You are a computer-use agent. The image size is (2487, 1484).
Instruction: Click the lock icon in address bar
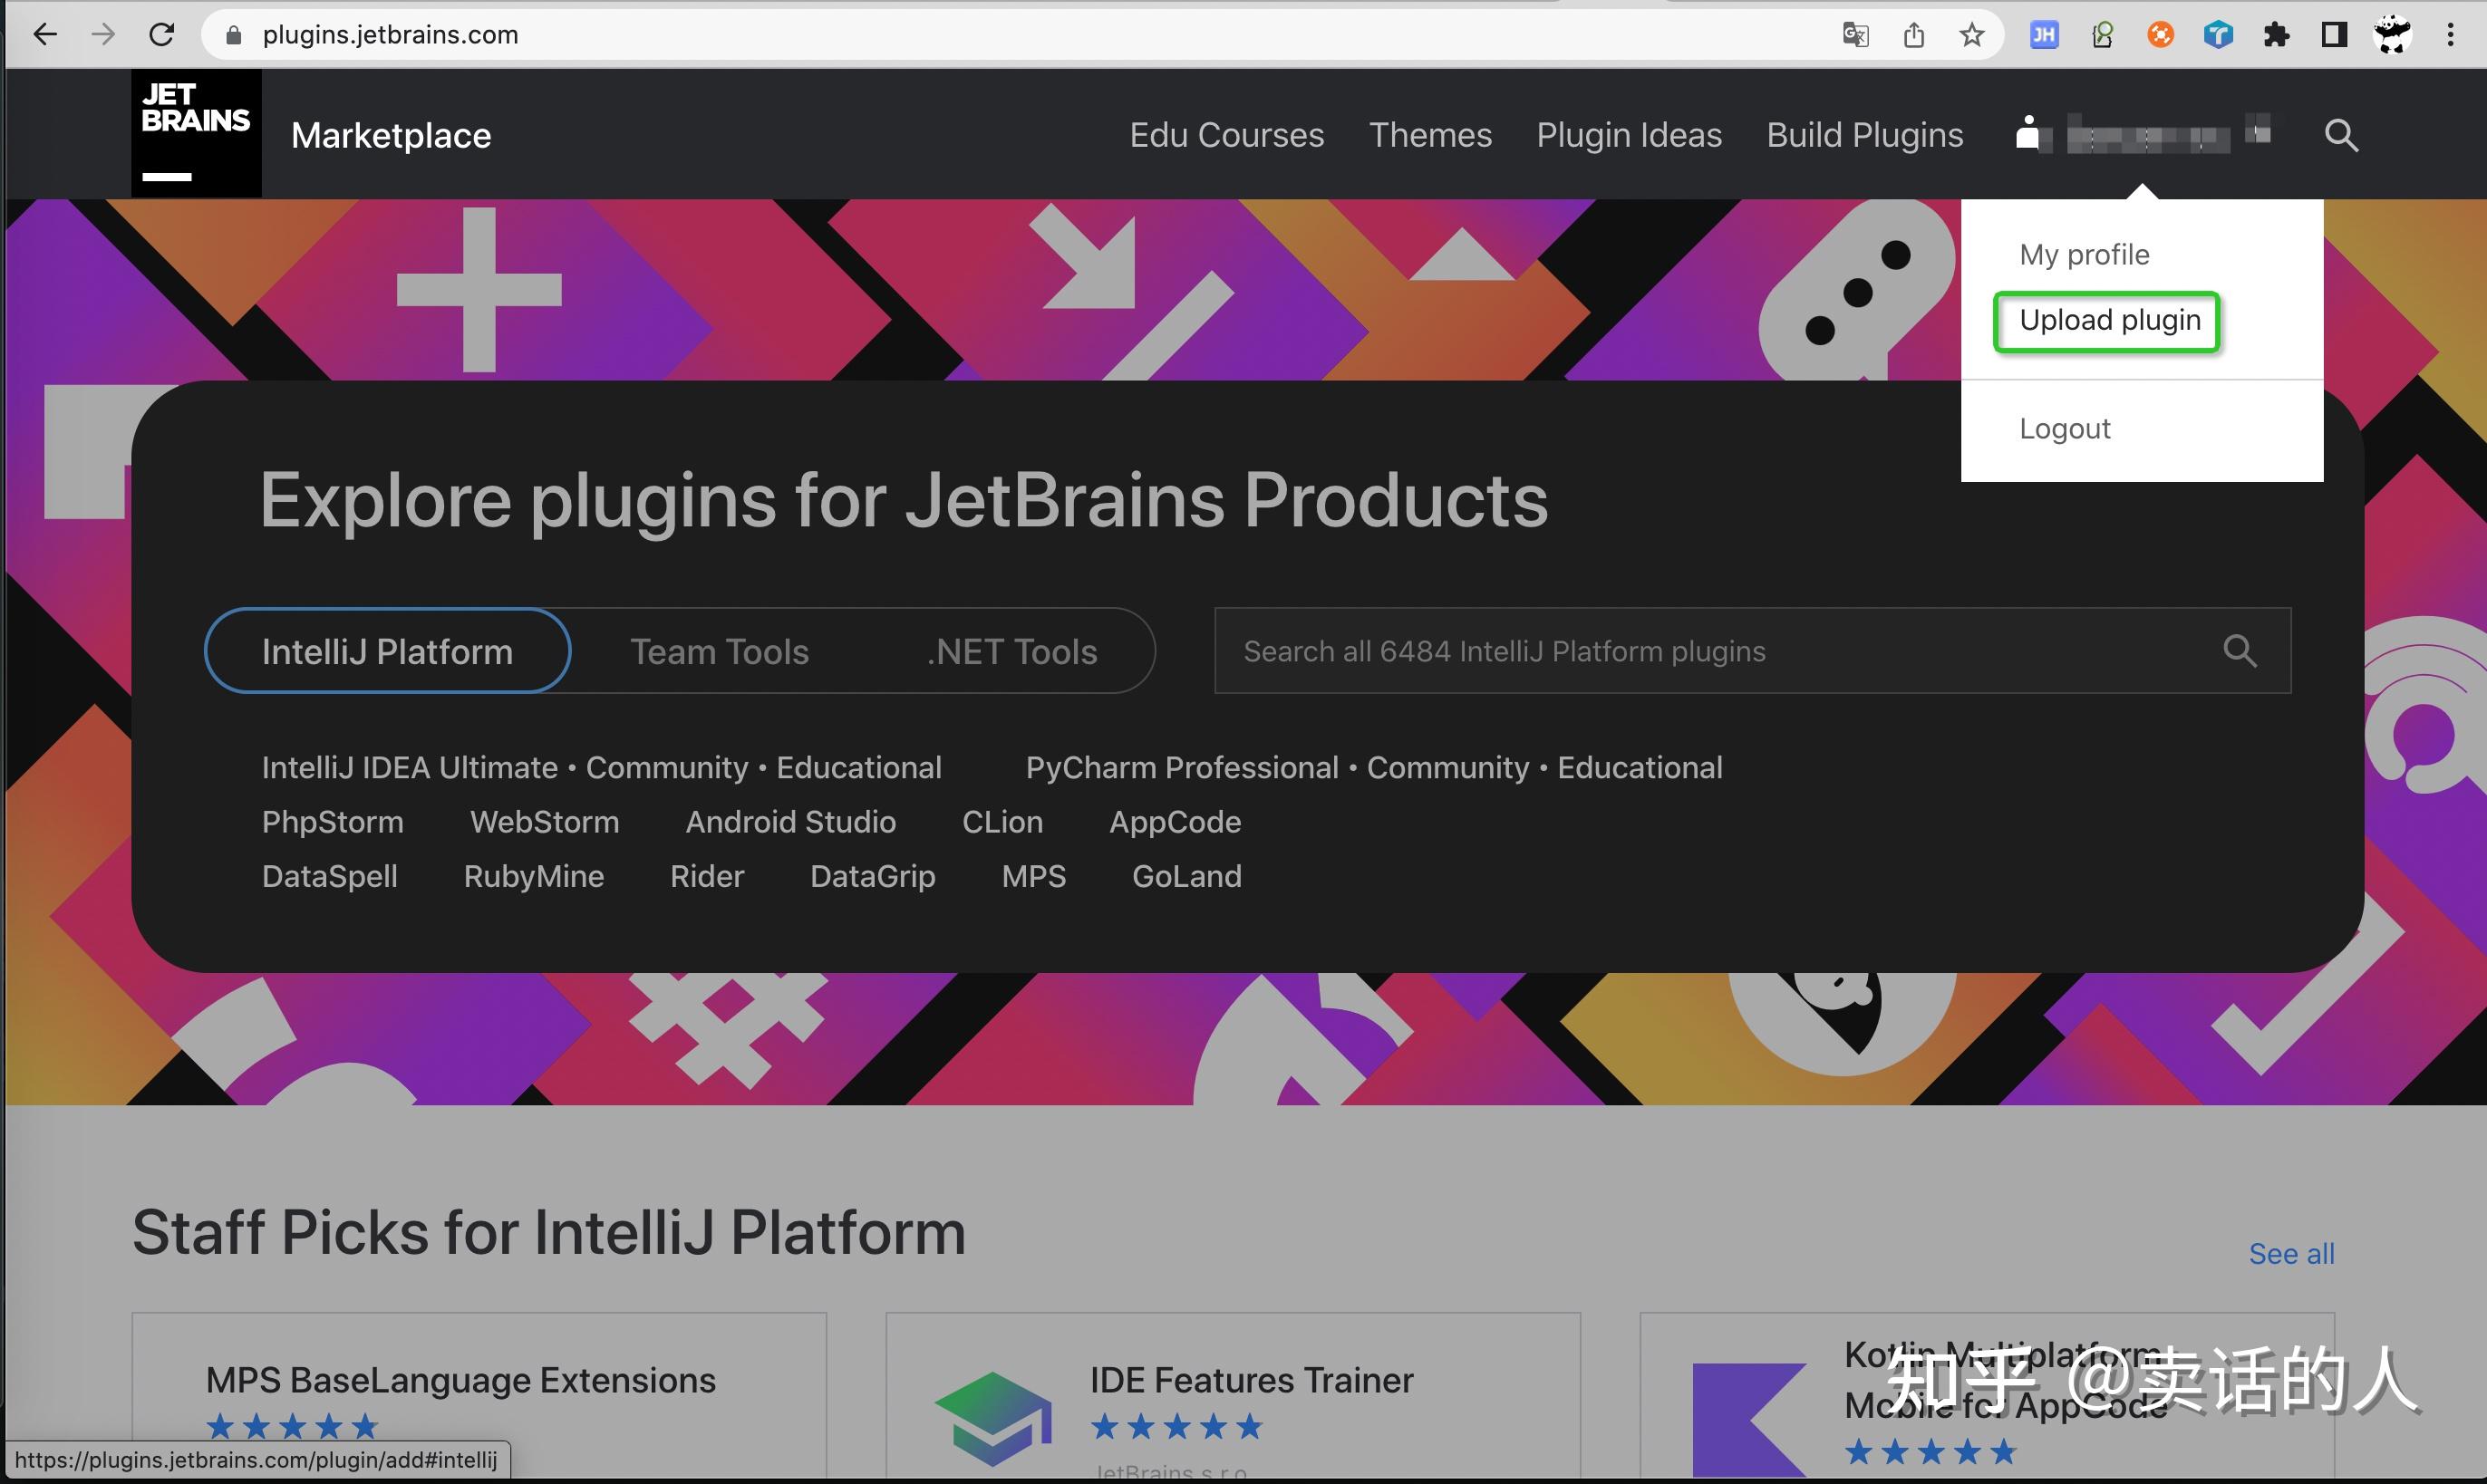tap(234, 35)
